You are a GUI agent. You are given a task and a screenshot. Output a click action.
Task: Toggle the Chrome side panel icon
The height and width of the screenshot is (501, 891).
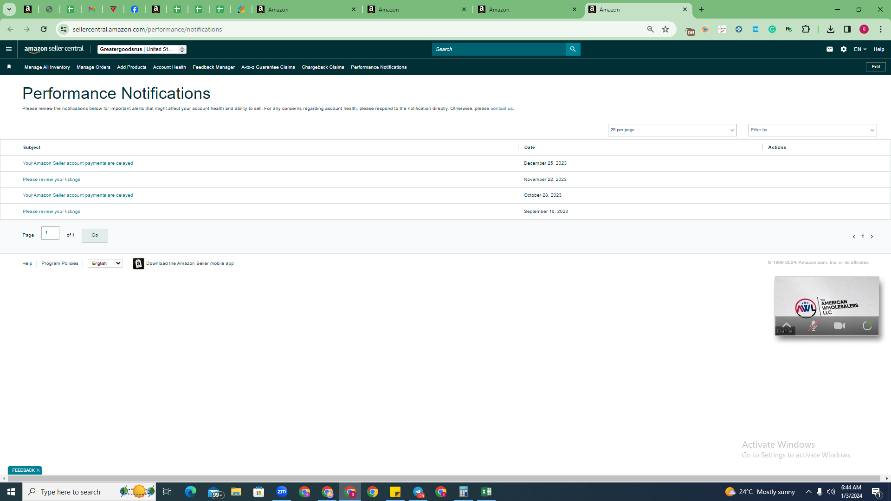pyautogui.click(x=847, y=29)
